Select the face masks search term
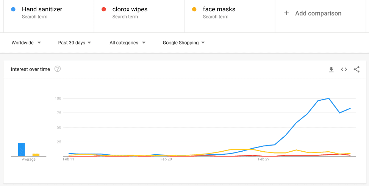This screenshot has height=186, width=369. [219, 9]
